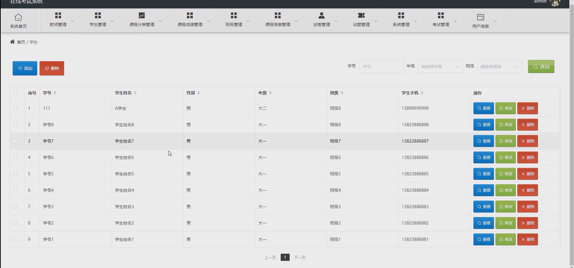View details of 学生姓名3
The width and height of the screenshot is (574, 268).
click(484, 207)
